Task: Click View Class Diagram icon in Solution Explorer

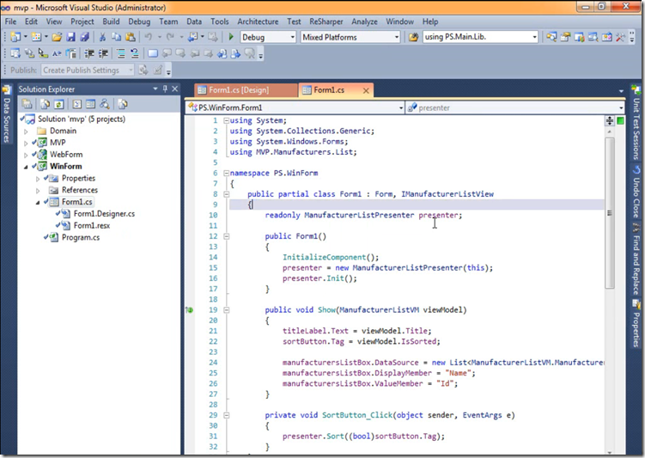Action: point(105,104)
